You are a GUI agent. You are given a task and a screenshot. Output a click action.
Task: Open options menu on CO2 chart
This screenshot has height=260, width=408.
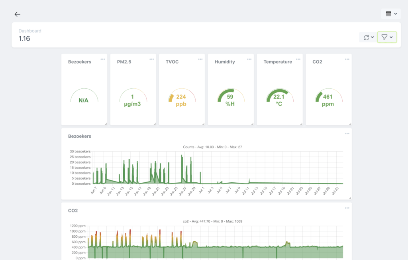pyautogui.click(x=347, y=208)
